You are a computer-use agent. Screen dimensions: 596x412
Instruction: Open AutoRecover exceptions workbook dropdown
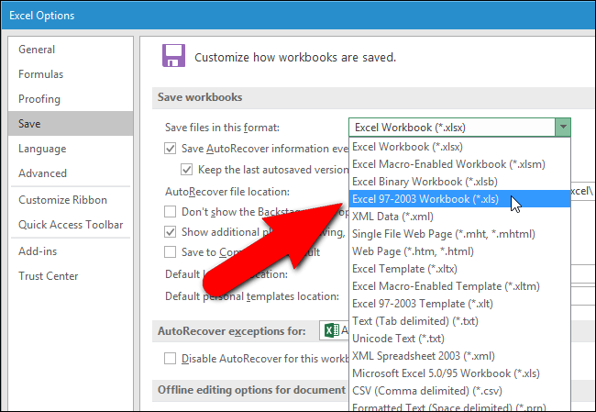pos(335,330)
